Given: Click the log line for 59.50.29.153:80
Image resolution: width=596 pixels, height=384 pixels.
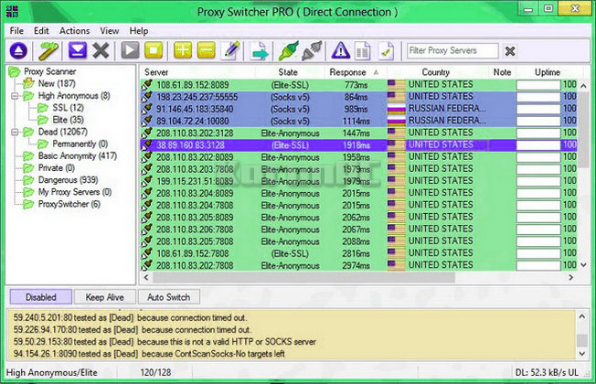Looking at the screenshot, I should 165,342.
